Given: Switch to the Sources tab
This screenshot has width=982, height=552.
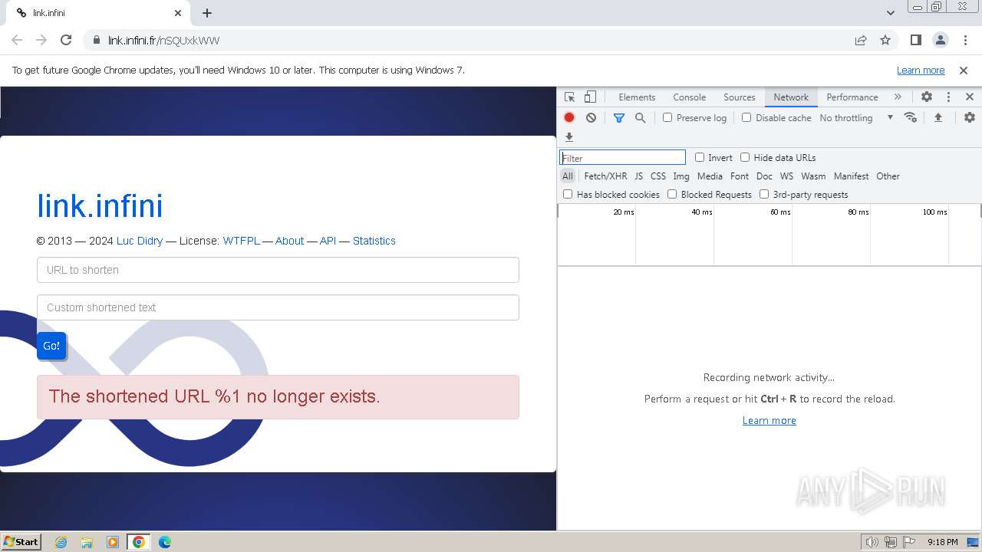Looking at the screenshot, I should pyautogui.click(x=740, y=97).
